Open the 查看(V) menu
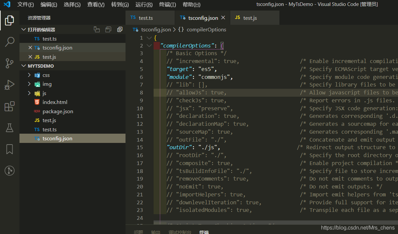 (x=96, y=5)
